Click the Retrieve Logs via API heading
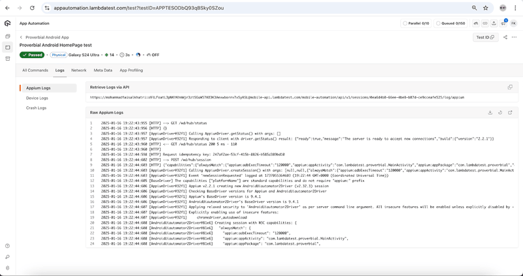This screenshot has height=276, width=523. click(x=109, y=87)
